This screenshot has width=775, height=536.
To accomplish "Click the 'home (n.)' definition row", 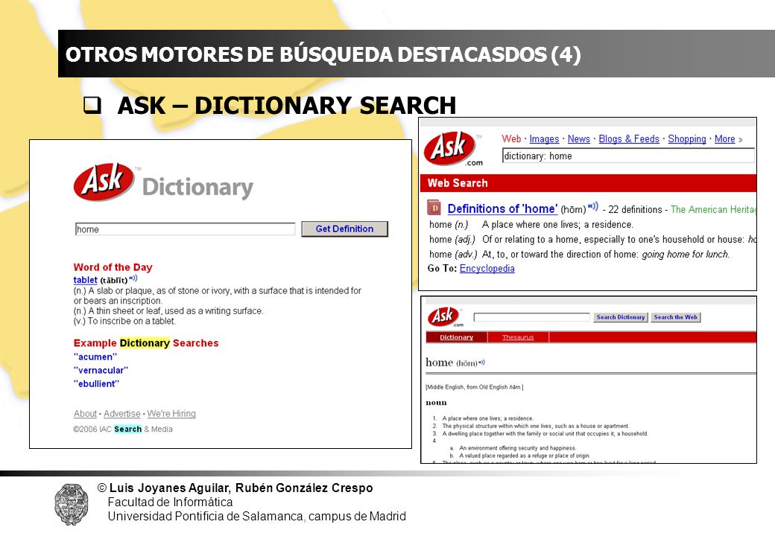I will click(x=531, y=225).
